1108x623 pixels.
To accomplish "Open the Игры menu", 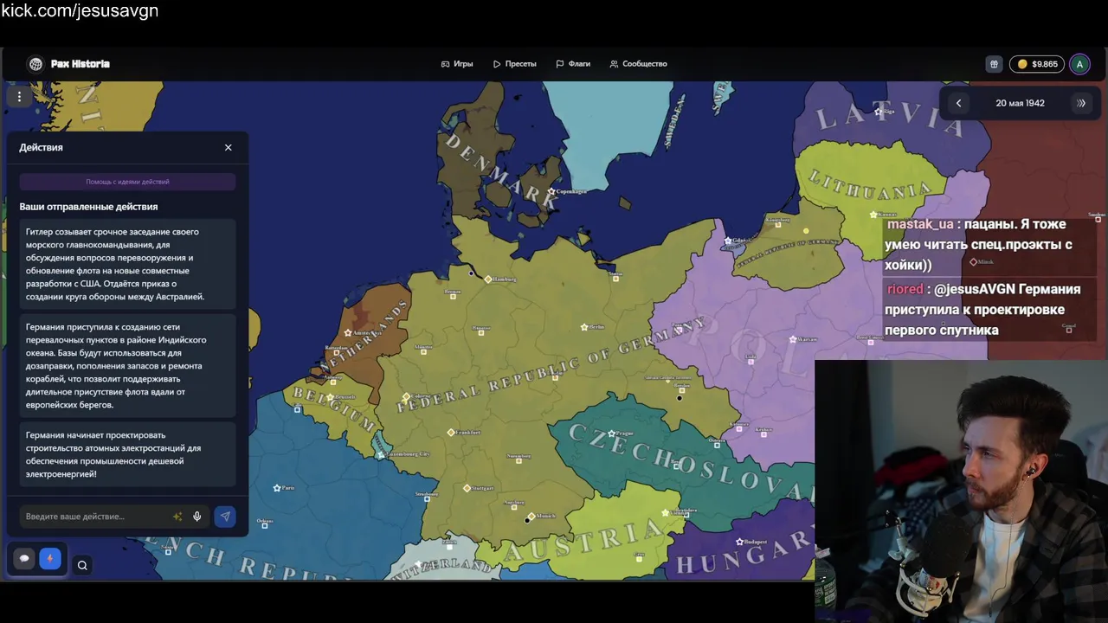I will coord(457,64).
